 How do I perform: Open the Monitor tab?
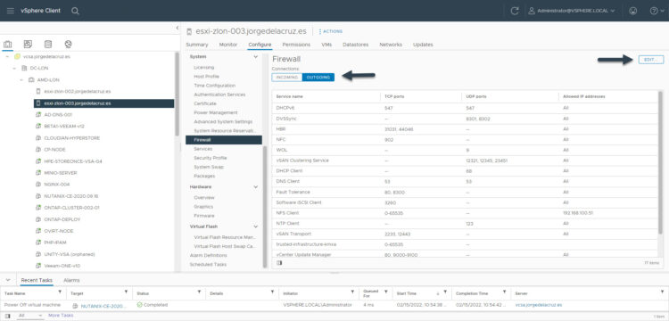point(228,45)
